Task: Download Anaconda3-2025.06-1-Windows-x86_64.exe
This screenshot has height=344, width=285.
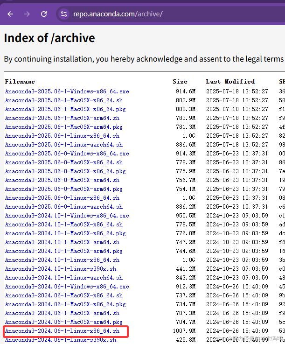Action: click(x=67, y=91)
